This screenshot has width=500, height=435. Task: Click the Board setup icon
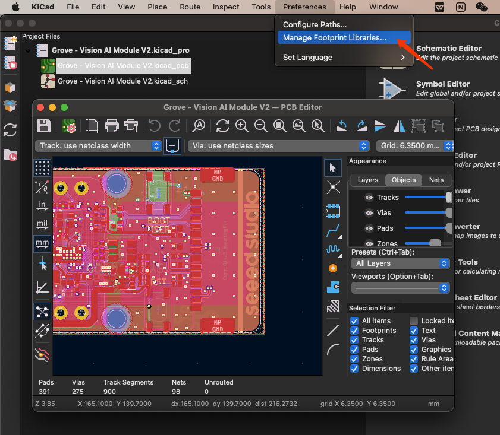[x=68, y=126]
